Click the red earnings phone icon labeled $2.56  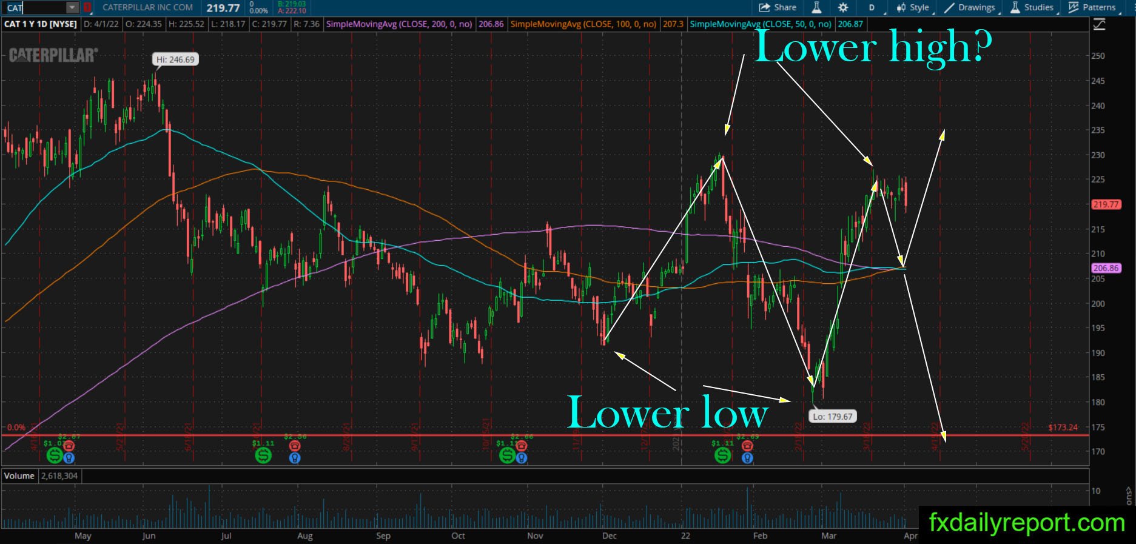[294, 446]
